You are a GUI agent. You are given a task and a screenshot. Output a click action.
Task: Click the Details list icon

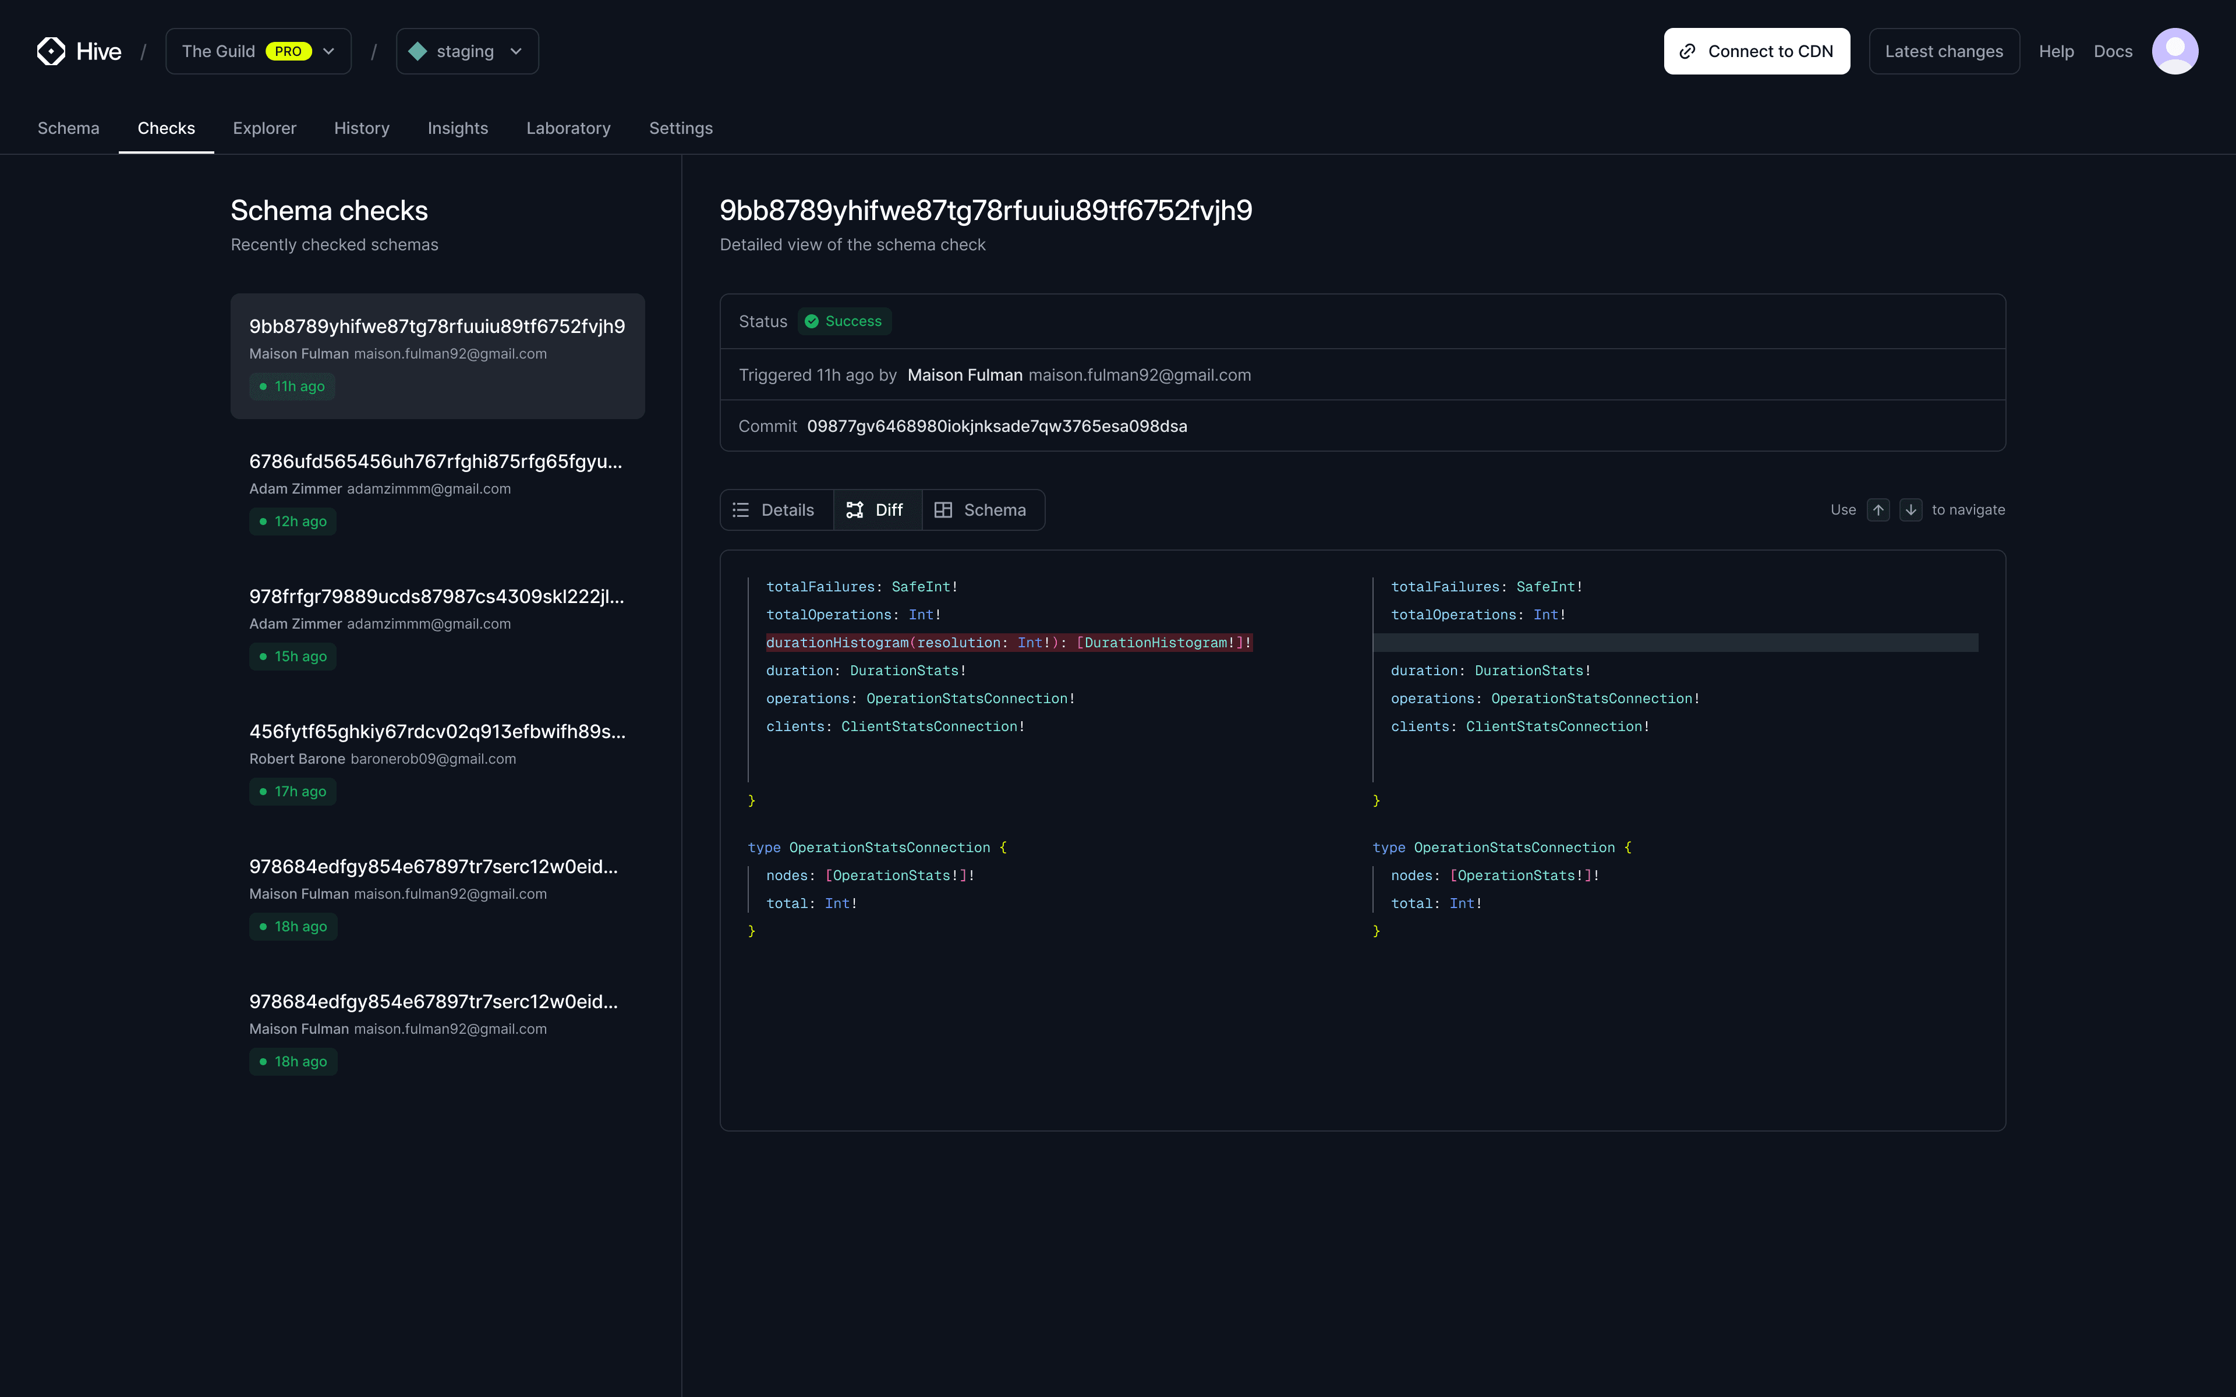click(741, 510)
